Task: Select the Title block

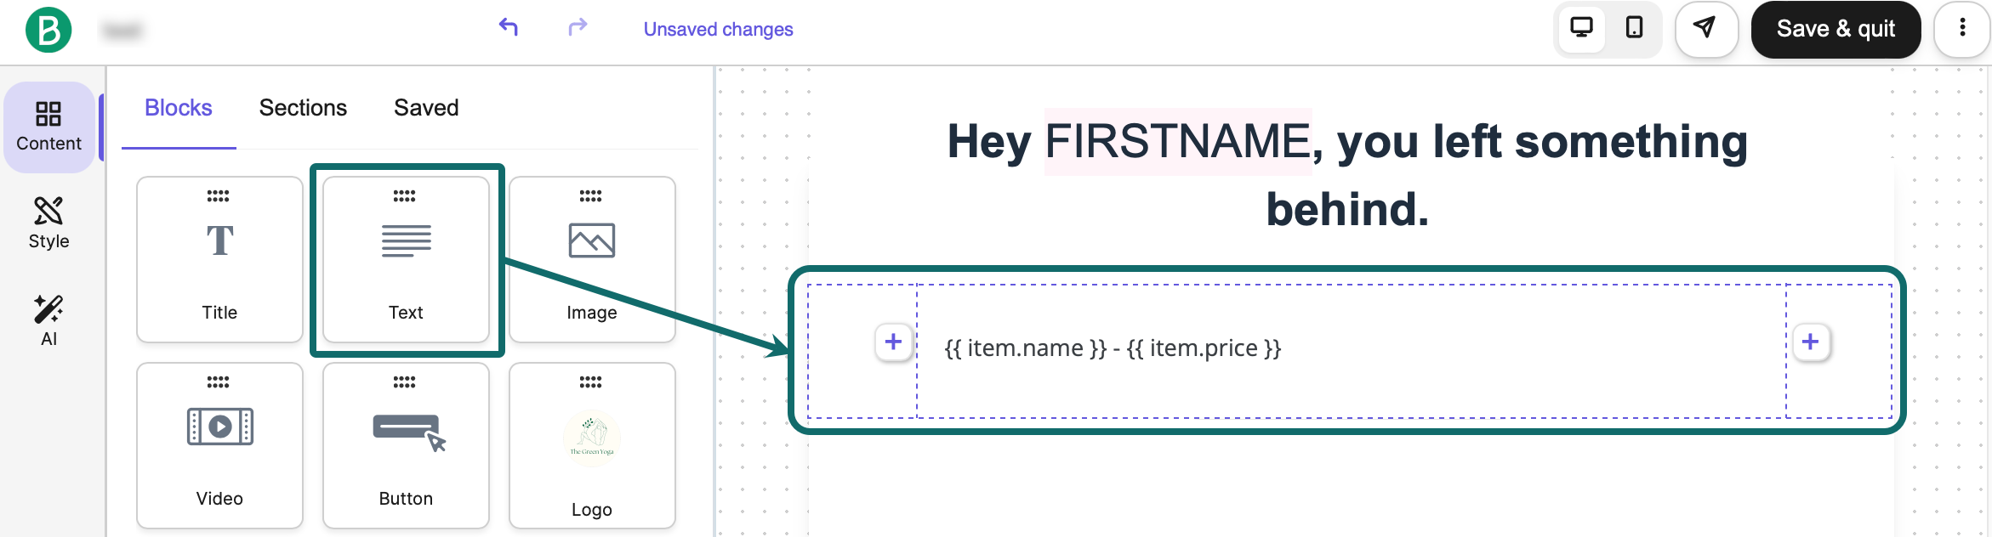Action: point(219,259)
